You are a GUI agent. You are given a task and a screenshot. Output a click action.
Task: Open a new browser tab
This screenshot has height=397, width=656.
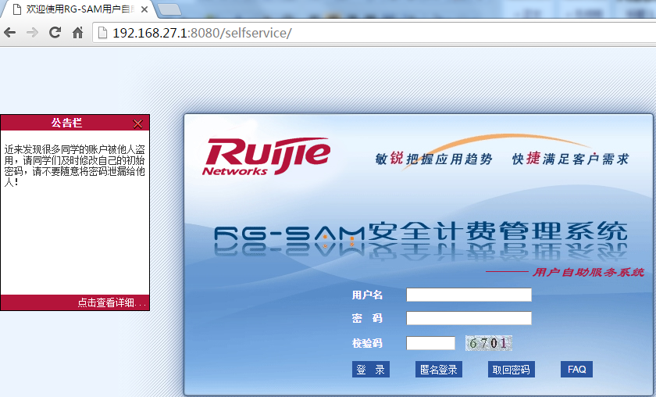pyautogui.click(x=169, y=10)
